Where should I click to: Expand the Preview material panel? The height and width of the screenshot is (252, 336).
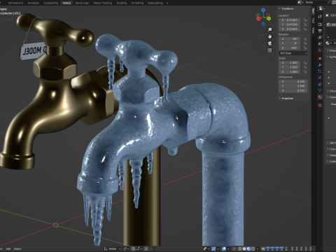pyautogui.click(x=331, y=50)
